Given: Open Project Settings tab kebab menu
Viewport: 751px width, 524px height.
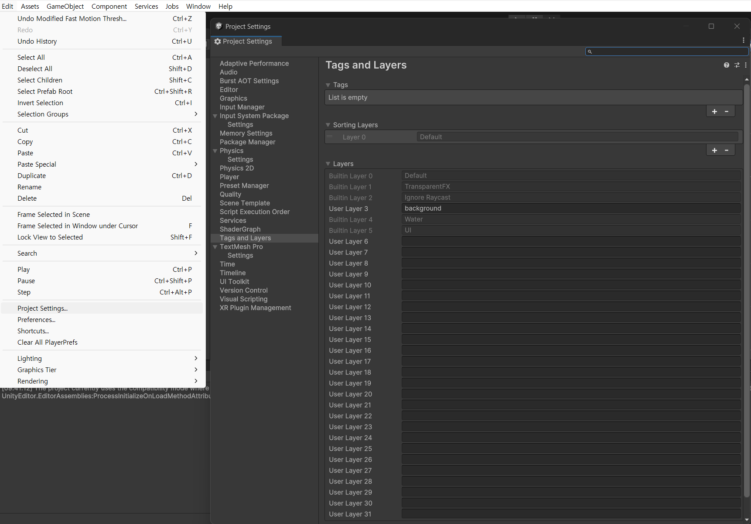Looking at the screenshot, I should tap(743, 40).
